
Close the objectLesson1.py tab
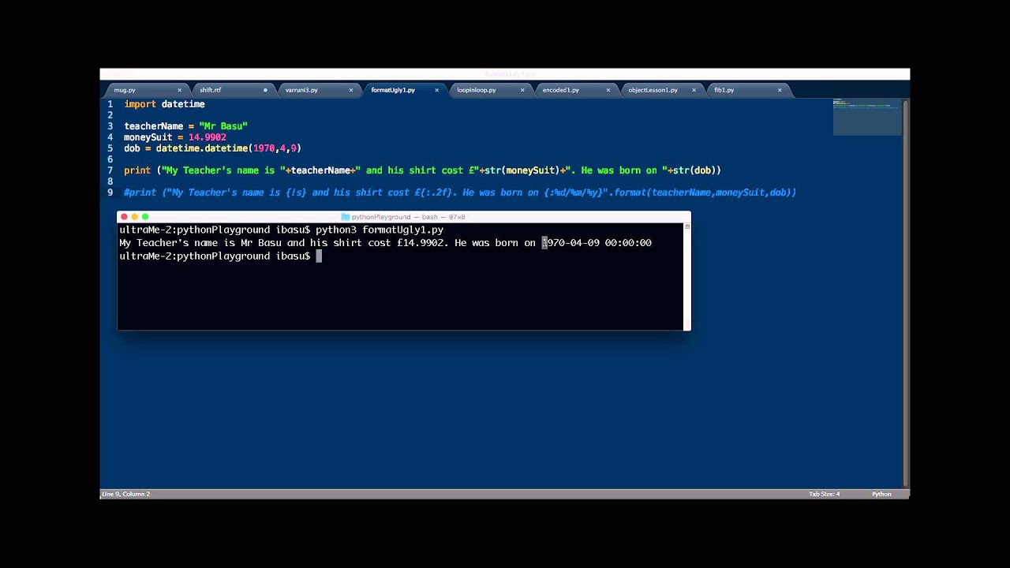tap(694, 90)
